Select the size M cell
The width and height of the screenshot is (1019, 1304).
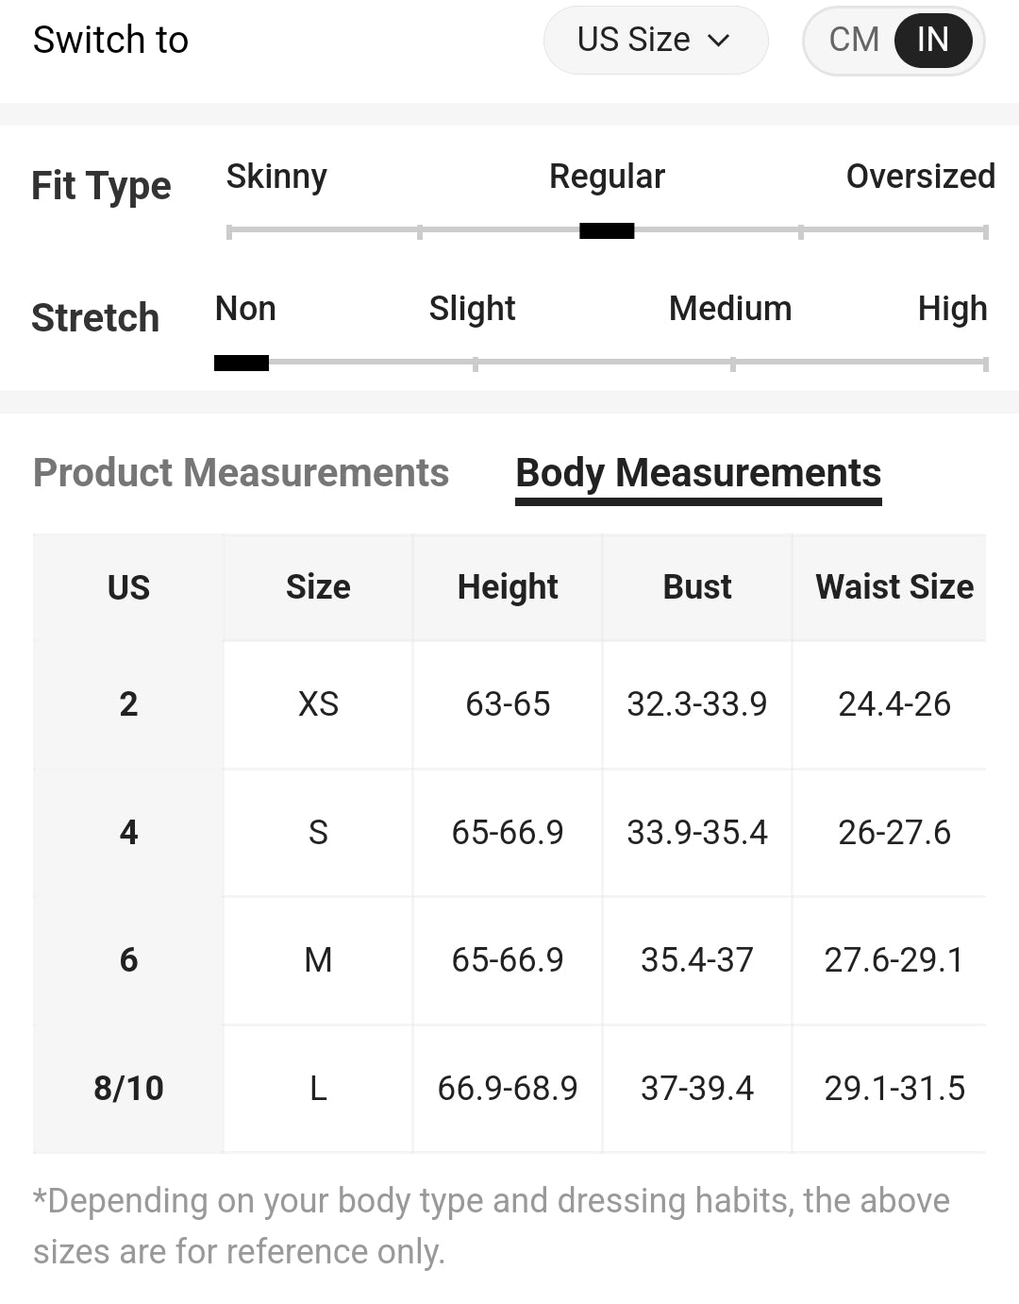point(318,960)
